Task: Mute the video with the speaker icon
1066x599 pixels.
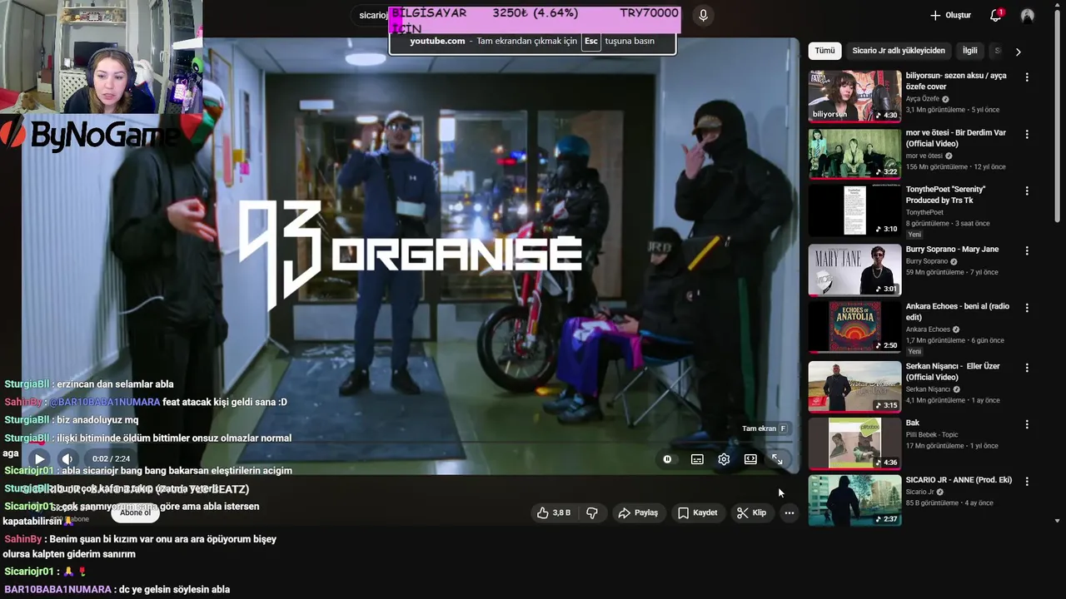Action: [x=67, y=458]
